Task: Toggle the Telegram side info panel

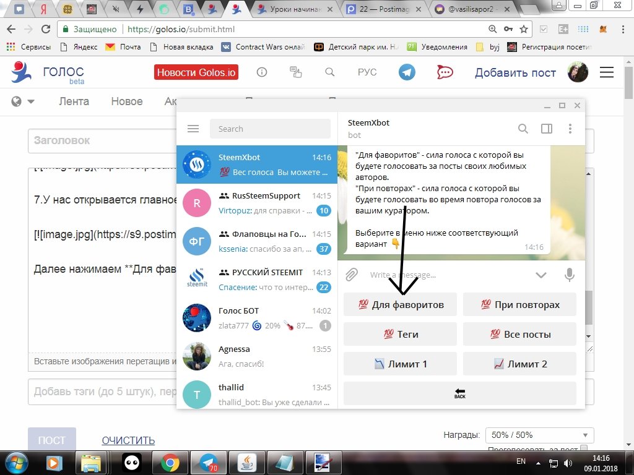Action: point(547,129)
